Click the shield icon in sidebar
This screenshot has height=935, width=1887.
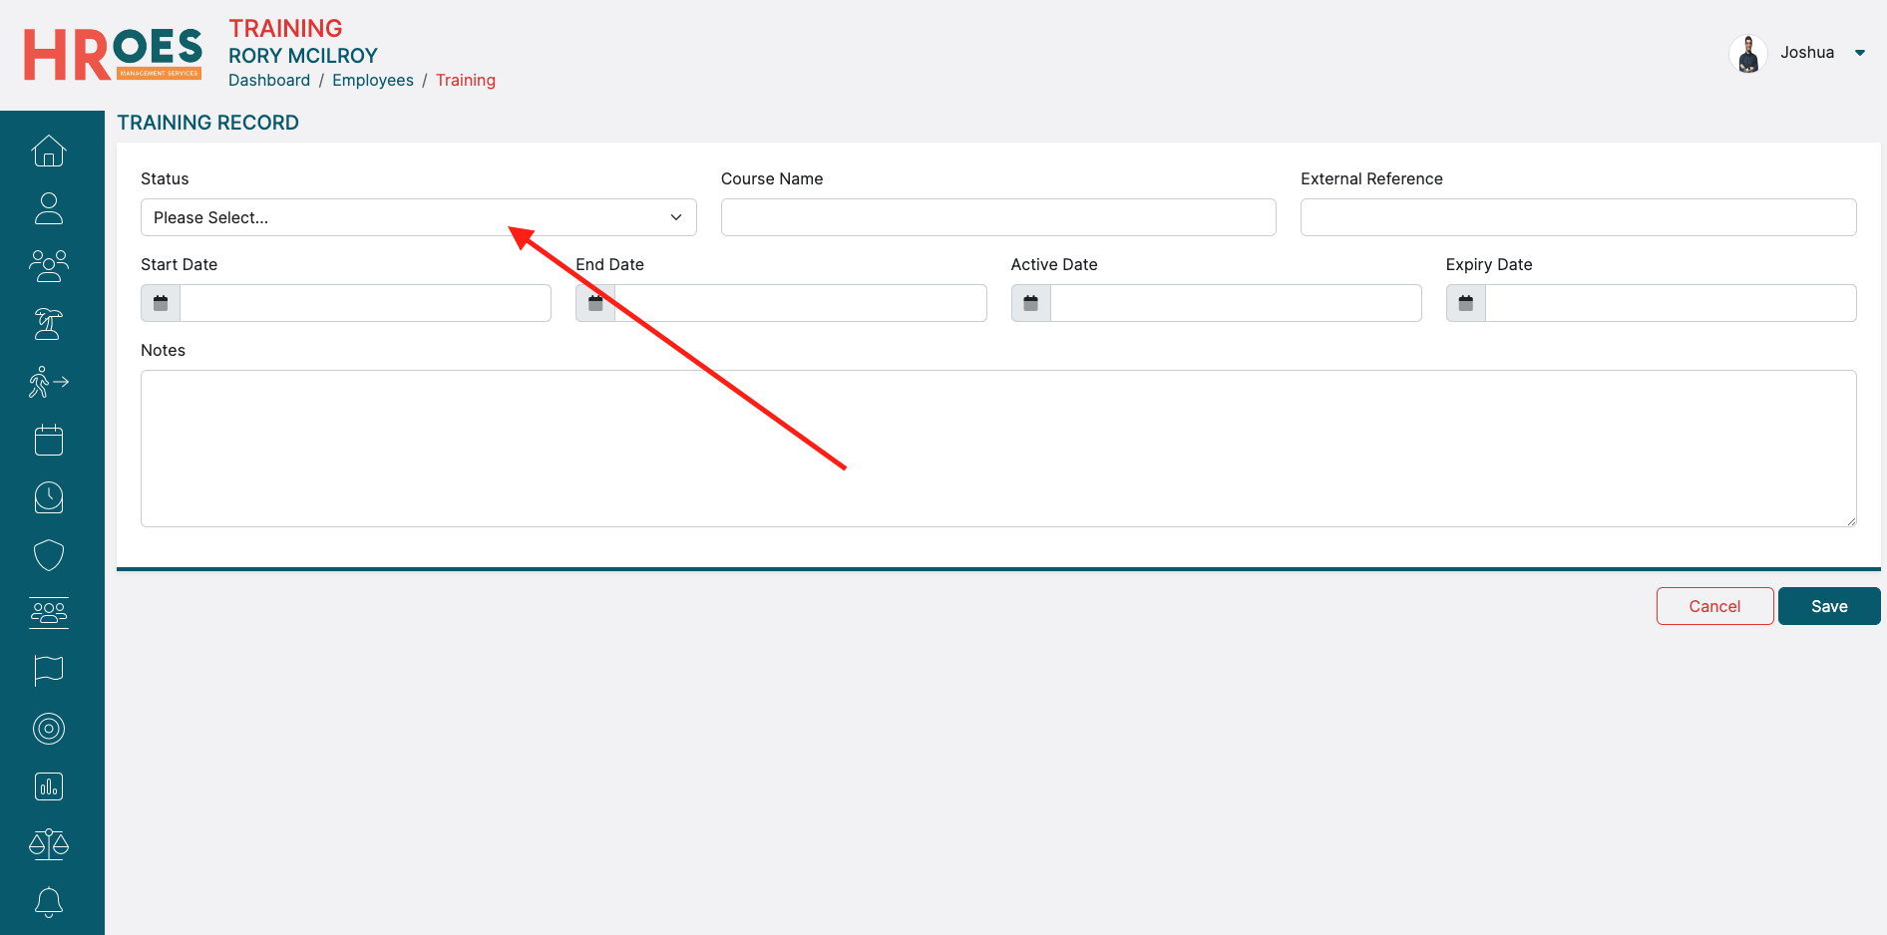pos(49,555)
